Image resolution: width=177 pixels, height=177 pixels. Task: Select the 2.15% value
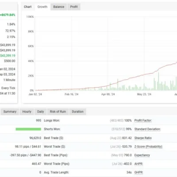[x=11, y=37]
